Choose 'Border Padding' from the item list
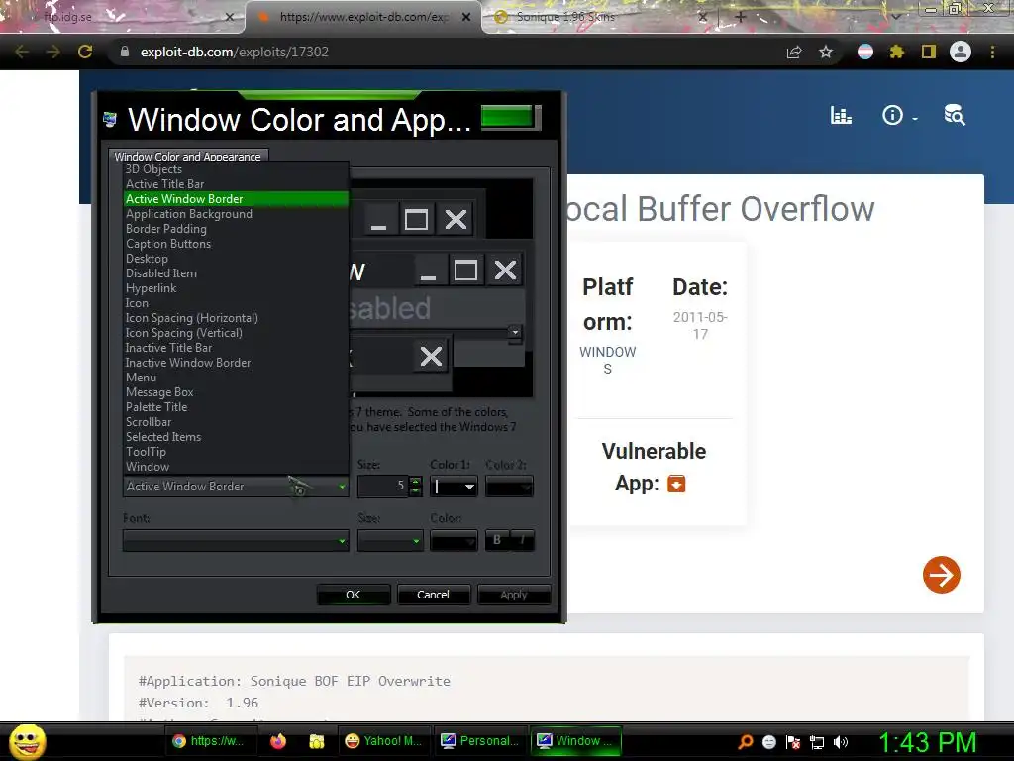Viewport: 1014px width, 761px height. point(236,229)
